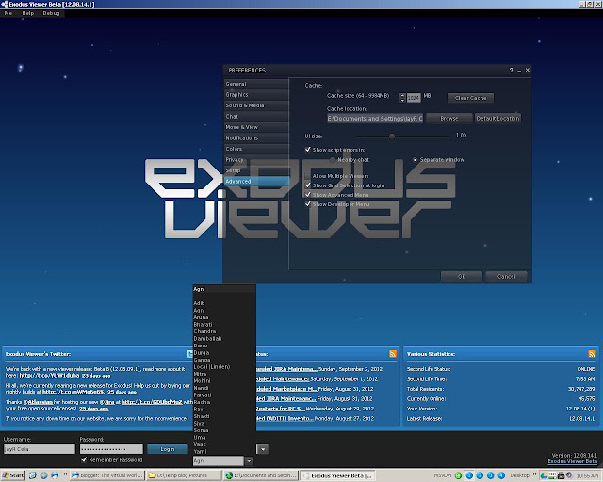The width and height of the screenshot is (603, 482).
Task: Open the Various Statistics RSS feed icon
Action: [592, 354]
